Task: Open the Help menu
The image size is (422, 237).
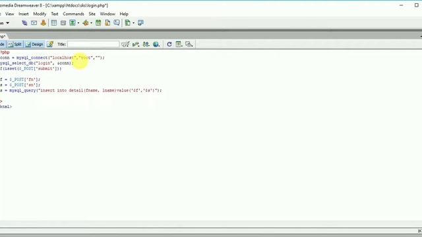Action: tap(124, 14)
